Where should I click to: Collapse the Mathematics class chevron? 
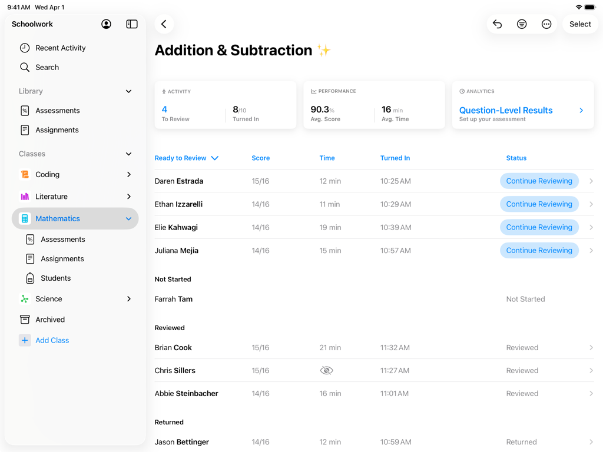pyautogui.click(x=128, y=219)
